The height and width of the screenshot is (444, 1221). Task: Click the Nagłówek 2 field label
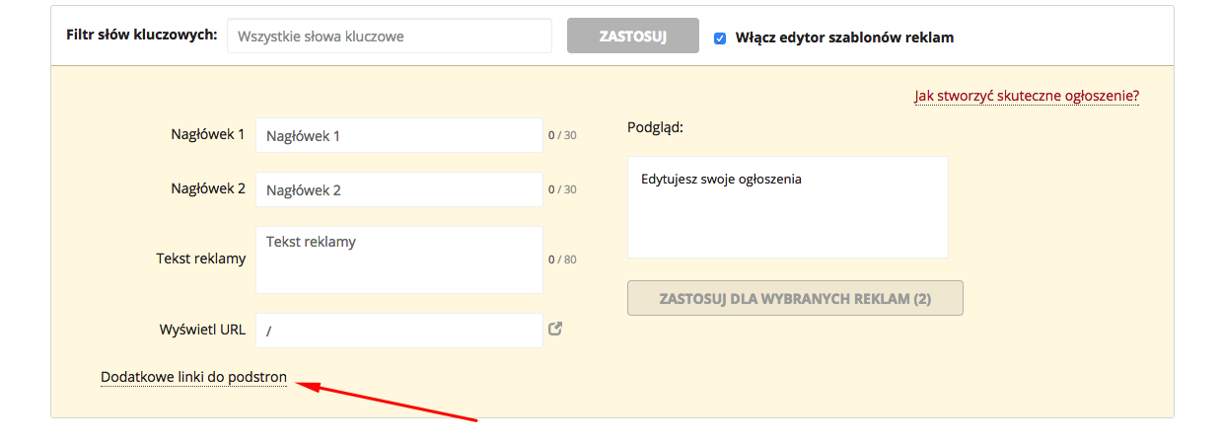click(x=207, y=188)
